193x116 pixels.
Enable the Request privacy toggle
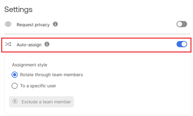point(182,24)
